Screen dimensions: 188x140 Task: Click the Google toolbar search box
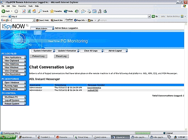pyautogui.click(x=22, y=20)
